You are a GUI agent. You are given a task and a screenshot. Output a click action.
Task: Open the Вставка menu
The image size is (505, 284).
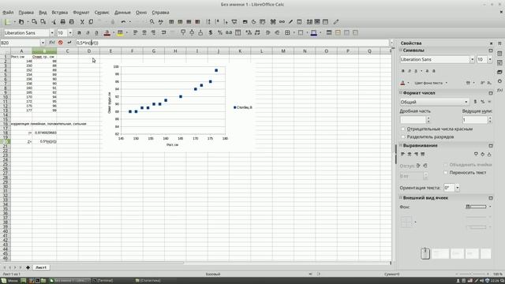point(60,13)
